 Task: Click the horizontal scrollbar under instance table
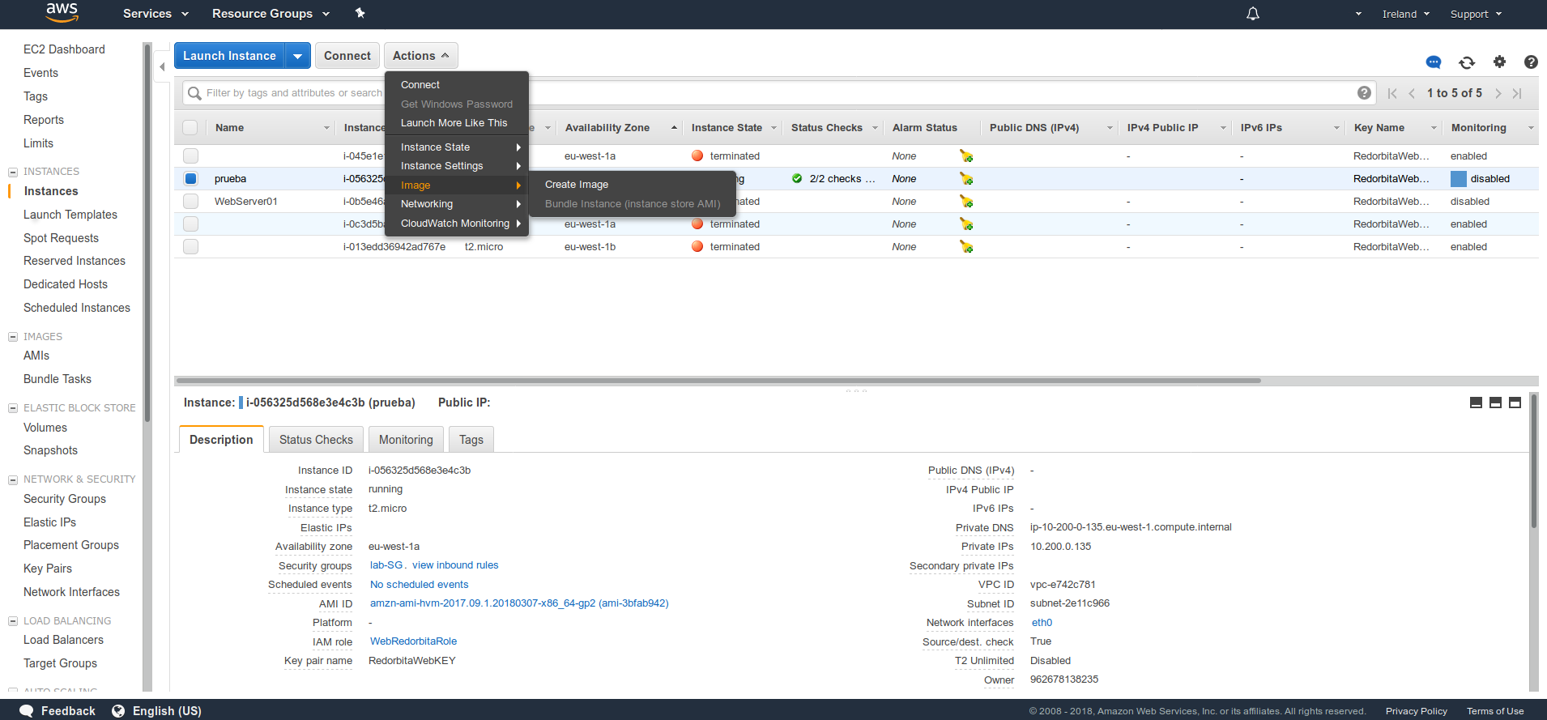coord(718,381)
